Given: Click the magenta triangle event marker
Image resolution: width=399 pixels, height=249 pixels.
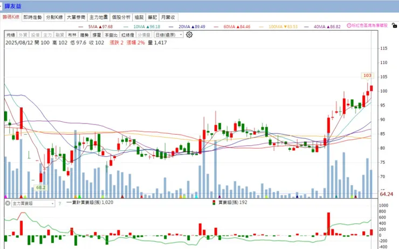Looking at the screenshot, I should [5, 197].
